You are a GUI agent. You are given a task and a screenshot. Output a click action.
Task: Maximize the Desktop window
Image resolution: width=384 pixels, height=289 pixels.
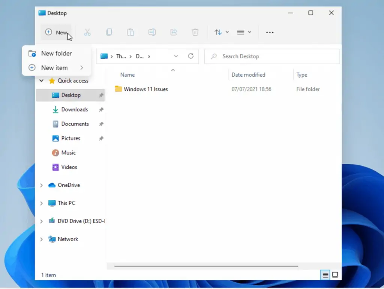tap(311, 13)
